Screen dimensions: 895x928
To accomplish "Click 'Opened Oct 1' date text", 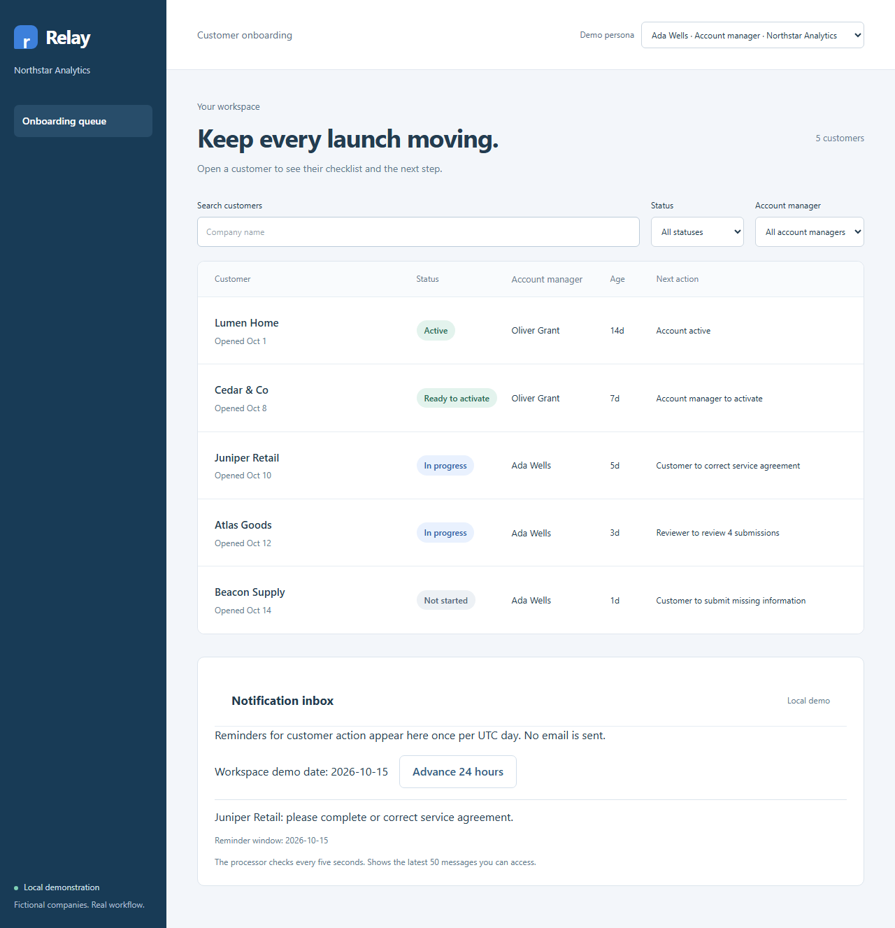I will (x=241, y=341).
